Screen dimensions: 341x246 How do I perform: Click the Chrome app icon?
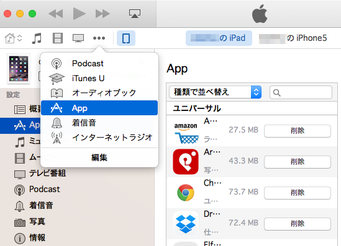[186, 193]
